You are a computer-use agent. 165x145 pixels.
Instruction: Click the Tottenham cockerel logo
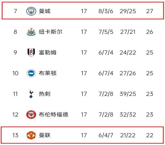(31, 94)
